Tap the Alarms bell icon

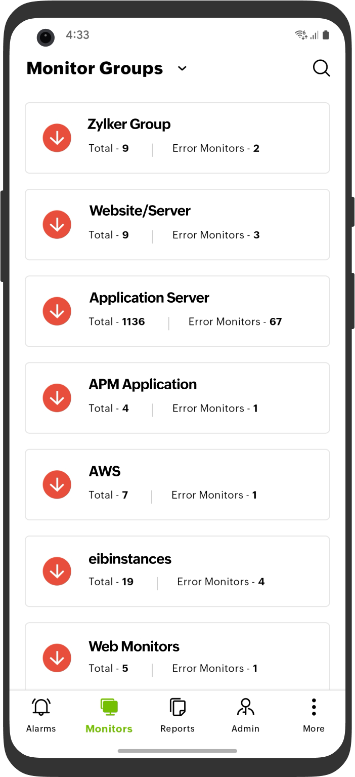41,707
